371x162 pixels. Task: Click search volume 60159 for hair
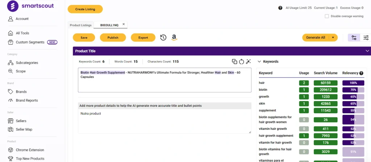[326, 83]
